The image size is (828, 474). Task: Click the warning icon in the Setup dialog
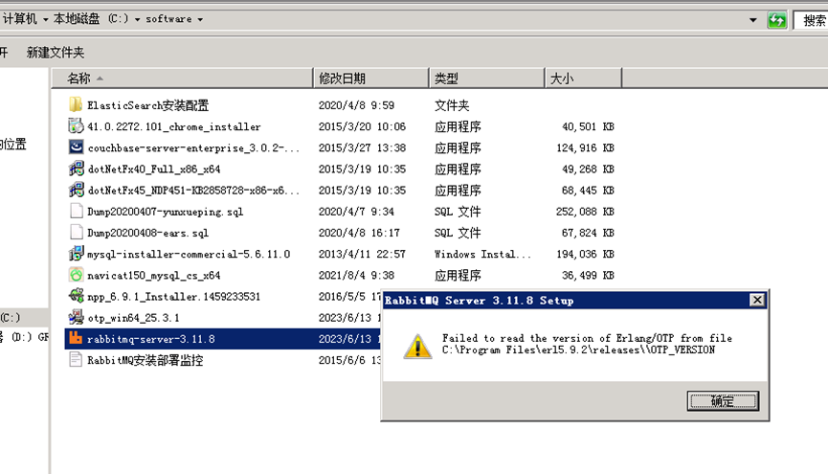tap(417, 347)
